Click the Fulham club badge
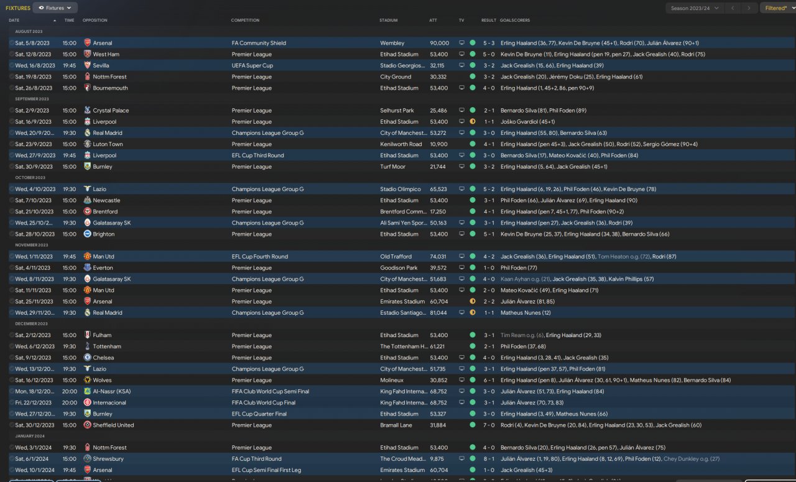The width and height of the screenshot is (796, 482). pyautogui.click(x=88, y=335)
